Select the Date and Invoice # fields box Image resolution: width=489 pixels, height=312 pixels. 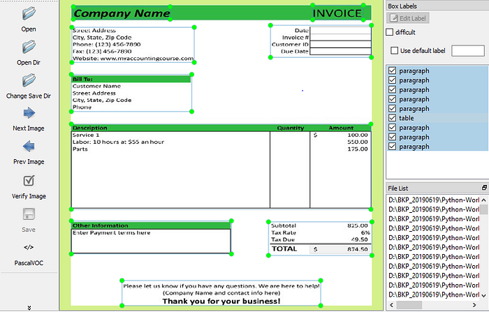point(321,41)
